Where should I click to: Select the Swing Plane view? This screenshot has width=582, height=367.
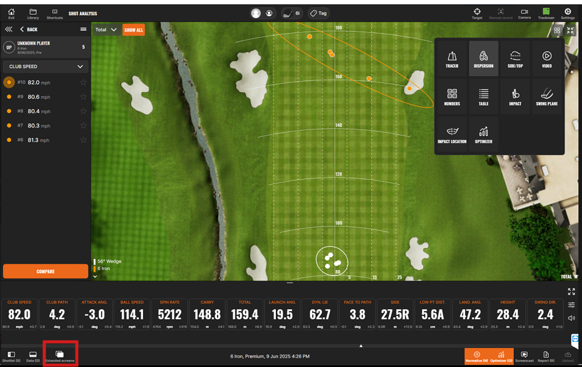point(546,96)
